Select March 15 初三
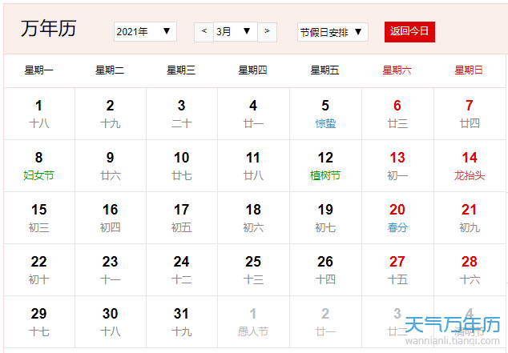Image resolution: width=508 pixels, height=353 pixels. tap(39, 218)
